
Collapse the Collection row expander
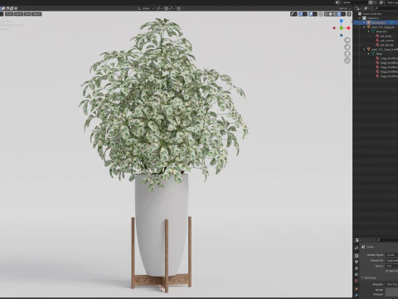[360, 18]
